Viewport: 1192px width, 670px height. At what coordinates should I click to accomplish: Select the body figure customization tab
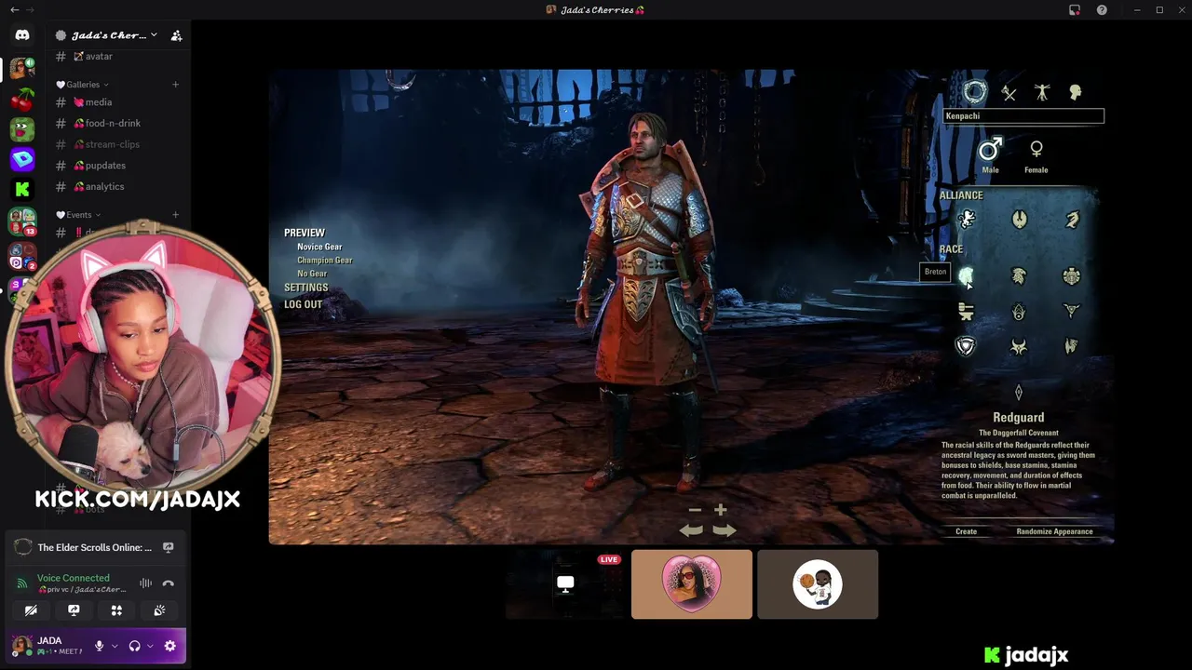pos(1042,92)
